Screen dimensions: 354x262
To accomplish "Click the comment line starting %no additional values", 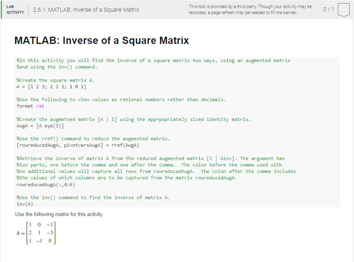I will tap(156, 171).
